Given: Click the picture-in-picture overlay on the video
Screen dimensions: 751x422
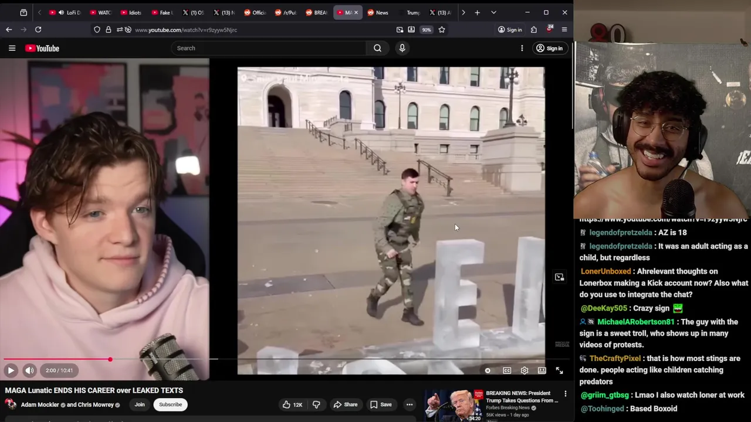Looking at the screenshot, I should click(560, 277).
